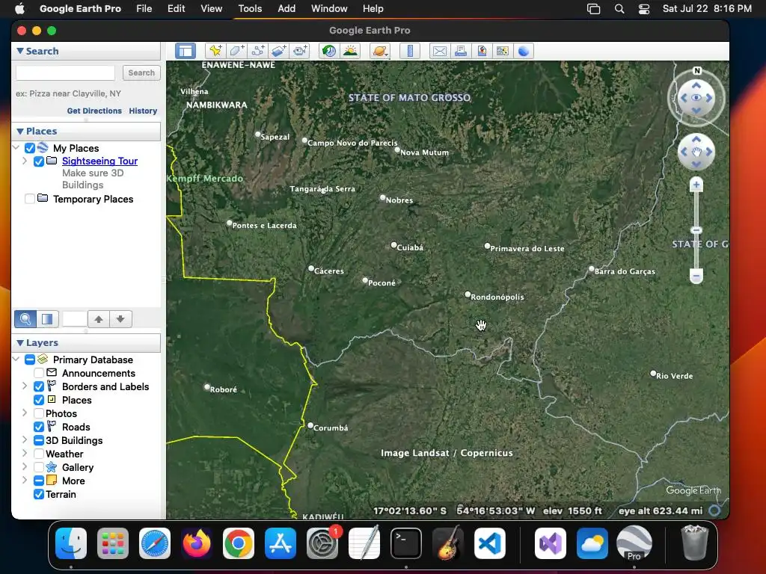Open the File menu
Image resolution: width=766 pixels, height=574 pixels.
pos(144,9)
